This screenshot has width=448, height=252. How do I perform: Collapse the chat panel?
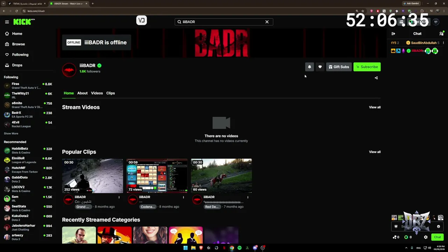[393, 34]
